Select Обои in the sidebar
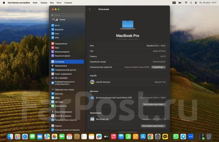 click(x=67, y=98)
